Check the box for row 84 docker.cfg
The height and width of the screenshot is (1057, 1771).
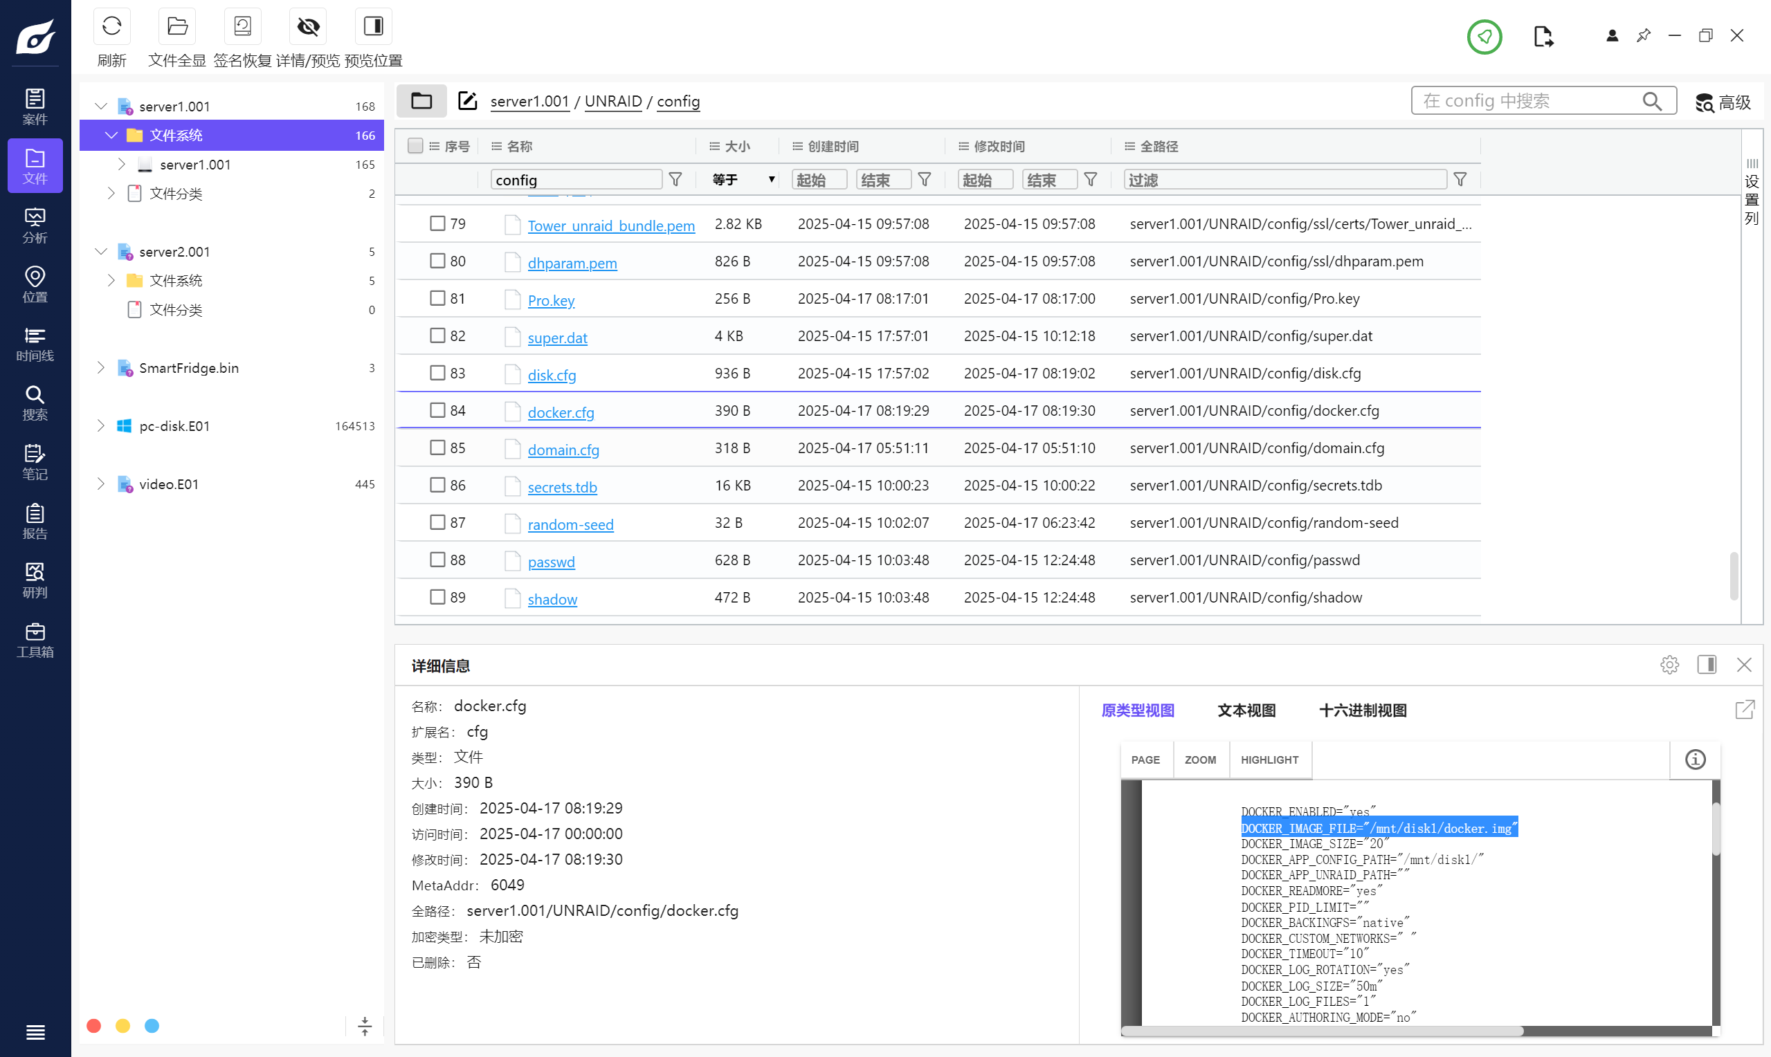437,410
